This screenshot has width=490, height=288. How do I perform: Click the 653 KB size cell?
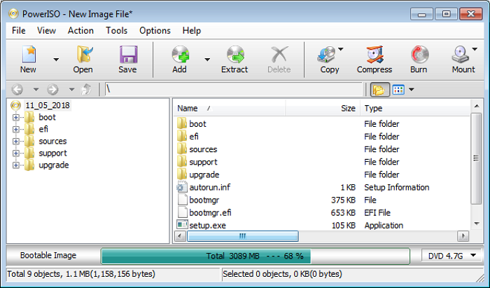coord(343,212)
